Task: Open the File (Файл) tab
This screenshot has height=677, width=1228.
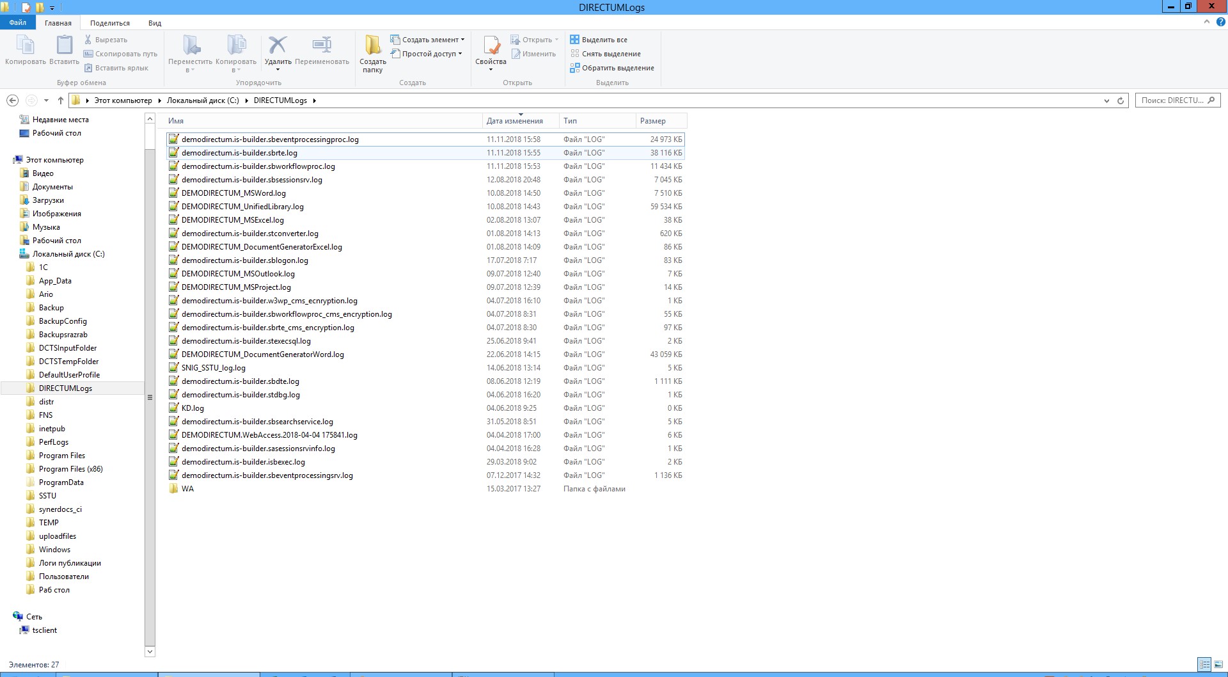Action: tap(18, 22)
